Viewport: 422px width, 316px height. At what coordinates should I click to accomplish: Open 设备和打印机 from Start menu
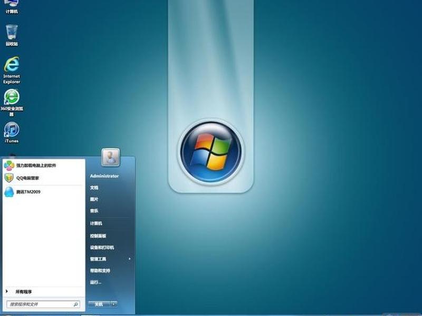pos(102,248)
